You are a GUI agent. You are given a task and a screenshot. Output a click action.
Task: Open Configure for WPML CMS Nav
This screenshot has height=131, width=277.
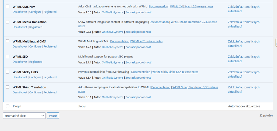[35, 12]
